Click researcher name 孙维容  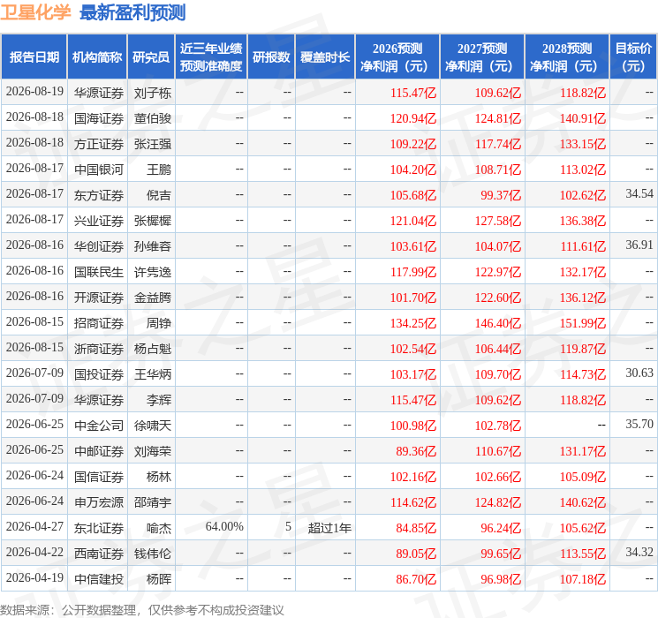click(152, 246)
